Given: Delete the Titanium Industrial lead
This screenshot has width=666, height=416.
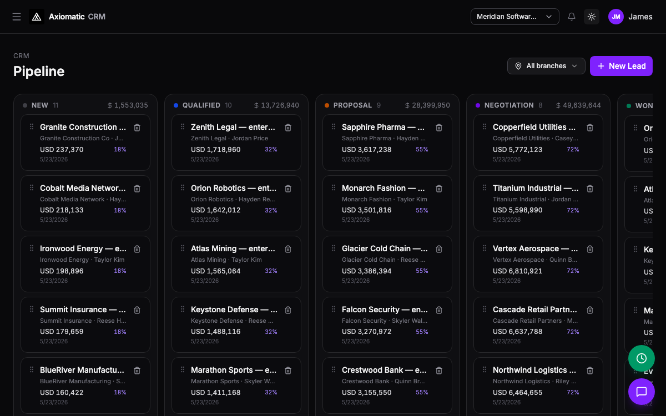Looking at the screenshot, I should 590,189.
